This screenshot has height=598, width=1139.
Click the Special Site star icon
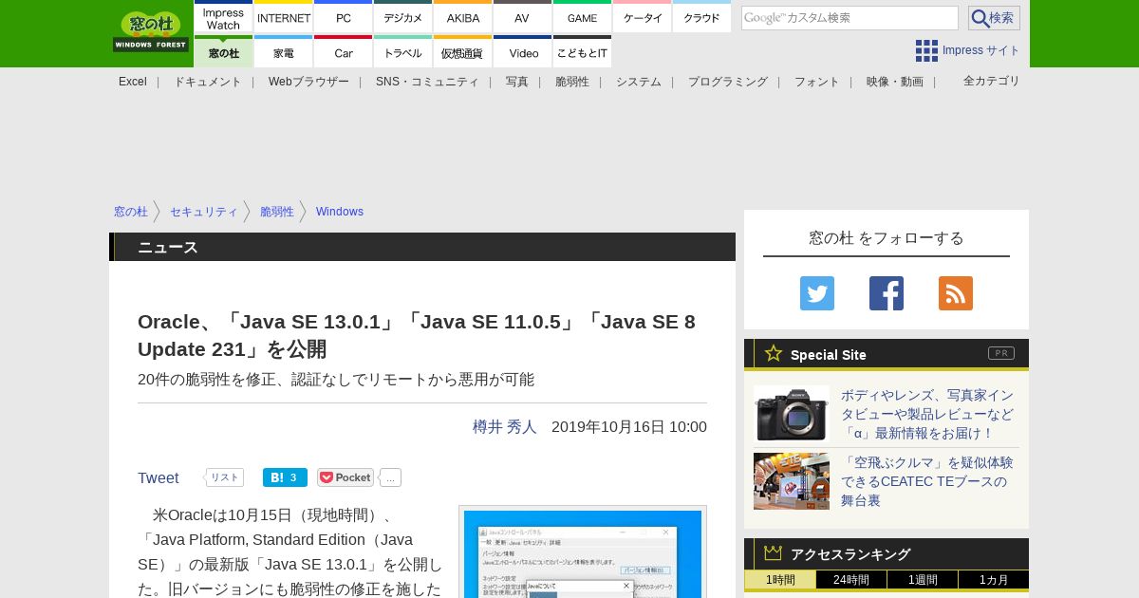tap(774, 353)
